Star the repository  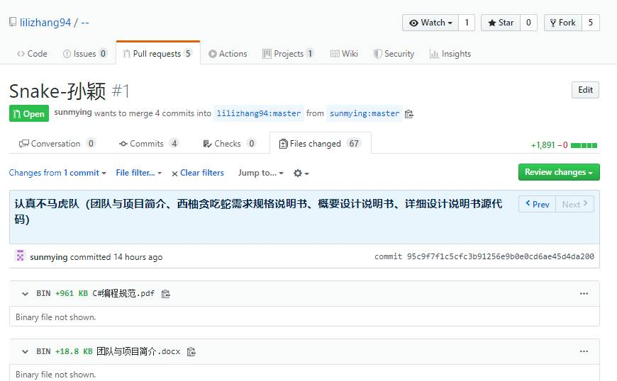[501, 23]
